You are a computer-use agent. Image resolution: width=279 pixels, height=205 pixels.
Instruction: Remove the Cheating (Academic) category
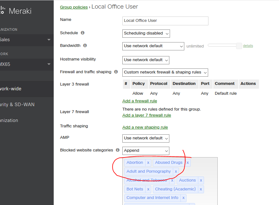coord(201,189)
